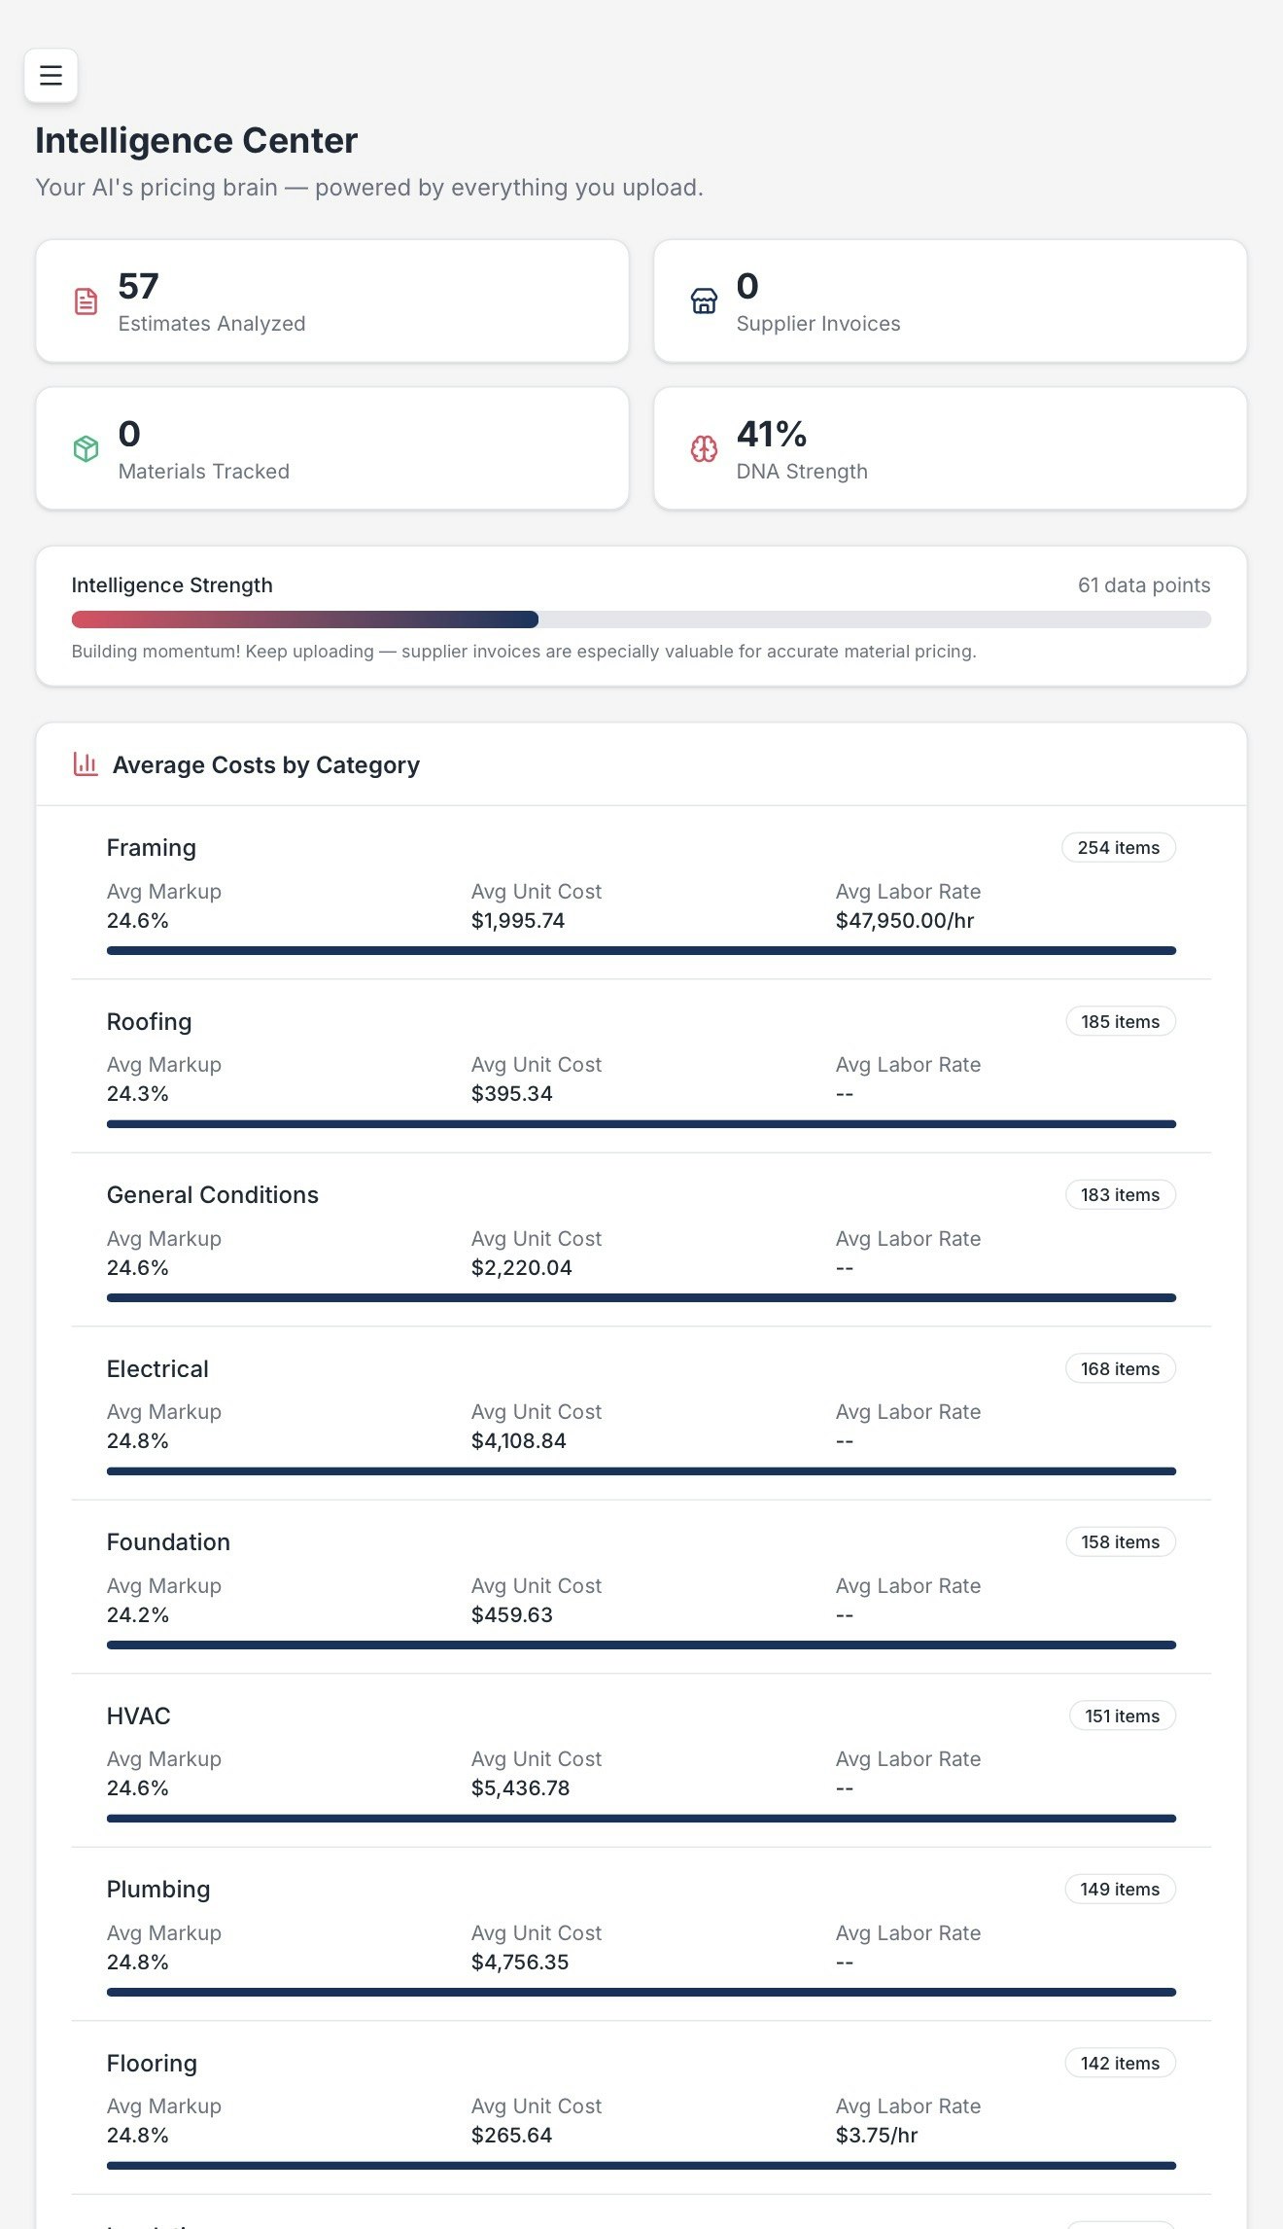The width and height of the screenshot is (1283, 2229).
Task: Select the General Conditions category heading
Action: (x=213, y=1195)
